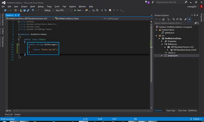
Task: Click the Solution Explorer search magnifier icon
Action: [x=195, y=23]
